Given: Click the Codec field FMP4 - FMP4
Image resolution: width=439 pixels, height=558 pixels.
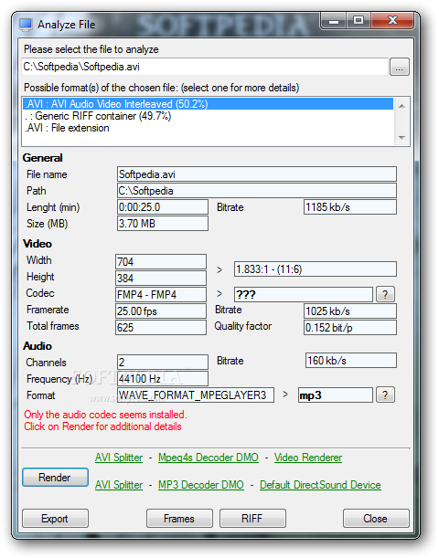Looking at the screenshot, I should tap(161, 294).
